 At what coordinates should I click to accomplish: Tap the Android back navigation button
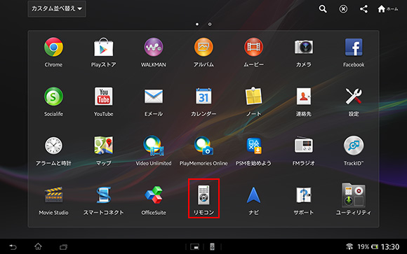click(13, 247)
